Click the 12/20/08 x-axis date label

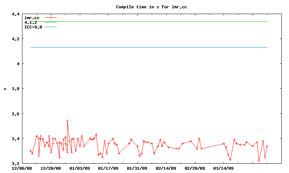51,168
